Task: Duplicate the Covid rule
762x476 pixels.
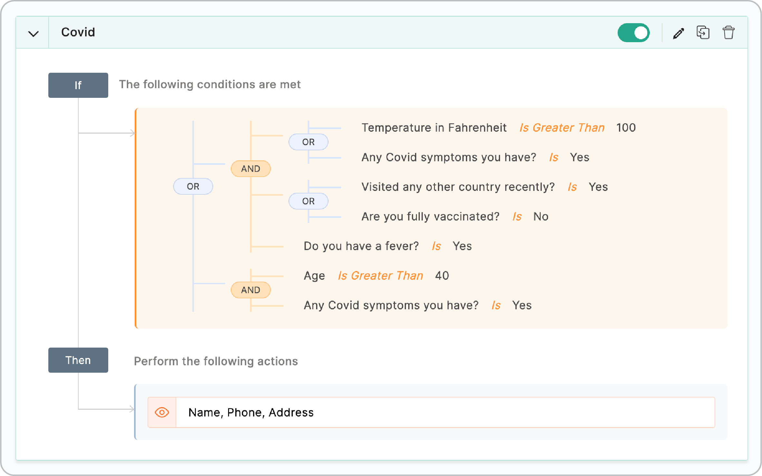Action: point(703,32)
